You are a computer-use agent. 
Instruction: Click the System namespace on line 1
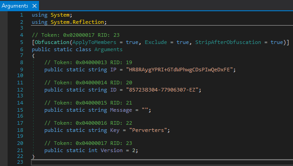coord(60,15)
